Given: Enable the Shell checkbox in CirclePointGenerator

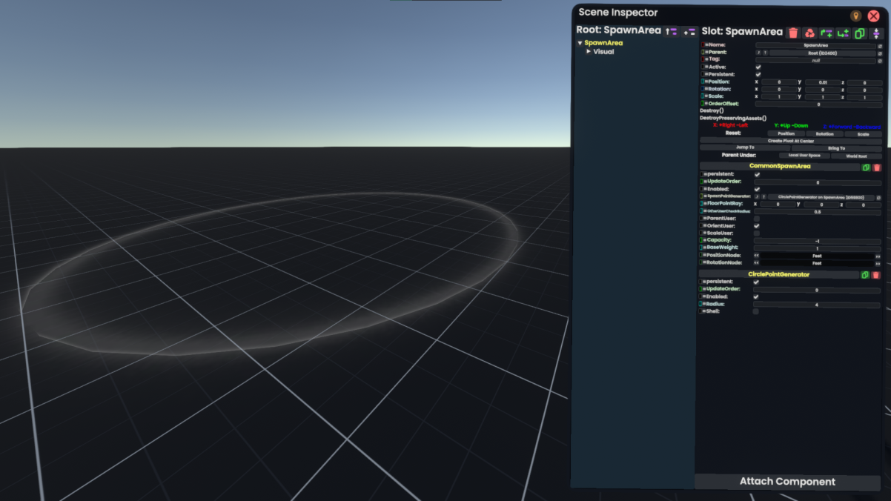Looking at the screenshot, I should 756,311.
